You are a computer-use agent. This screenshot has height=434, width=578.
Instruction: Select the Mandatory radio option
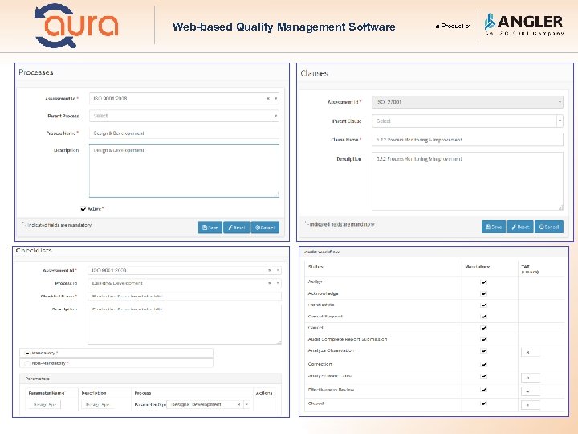(x=27, y=353)
